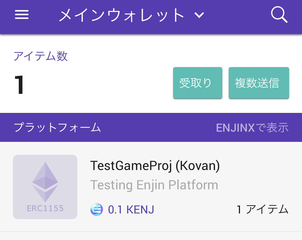Select the ERC1155 Ethereum token thumbnail

click(x=45, y=187)
